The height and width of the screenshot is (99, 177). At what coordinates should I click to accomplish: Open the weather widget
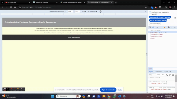click(9, 96)
